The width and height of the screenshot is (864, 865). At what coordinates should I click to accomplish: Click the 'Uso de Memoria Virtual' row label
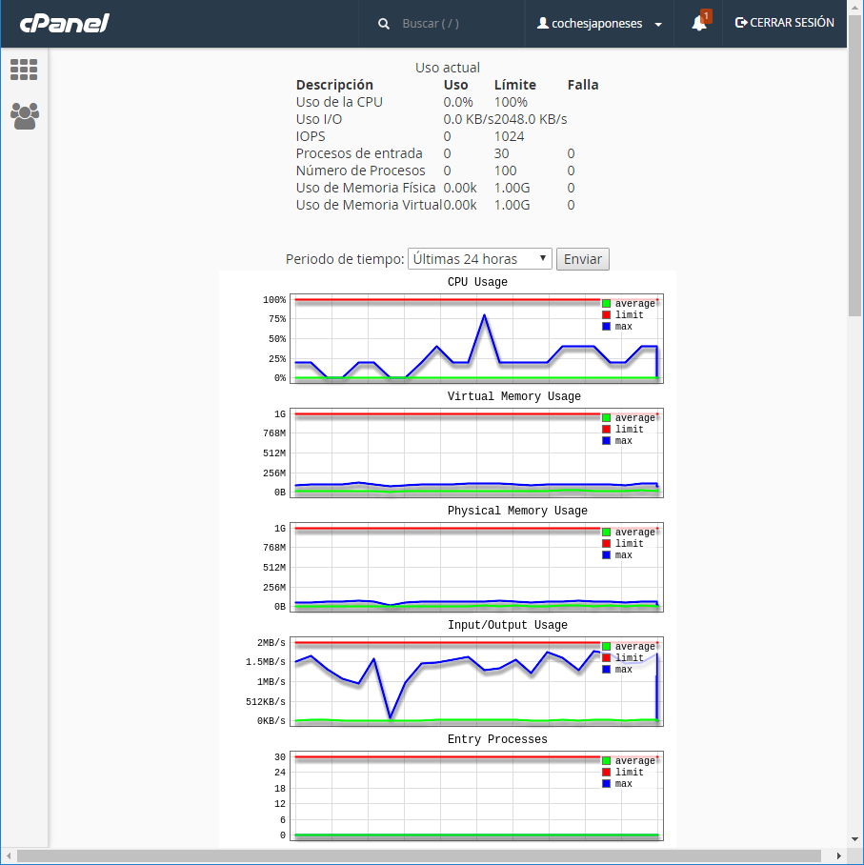pyautogui.click(x=369, y=205)
